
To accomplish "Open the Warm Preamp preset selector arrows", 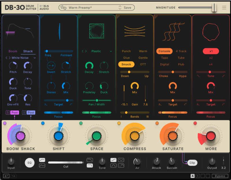I will (120, 8).
